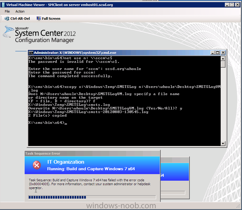Image resolution: width=242 pixels, height=210 pixels.
Task: Click the 'Overwrite ... (Yes/No/All)? y' line
Action: (x=105, y=108)
